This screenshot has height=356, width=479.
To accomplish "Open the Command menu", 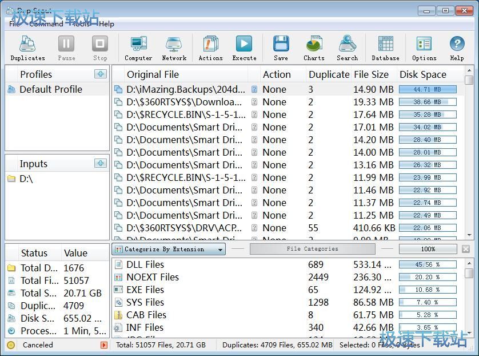I will click(x=46, y=24).
